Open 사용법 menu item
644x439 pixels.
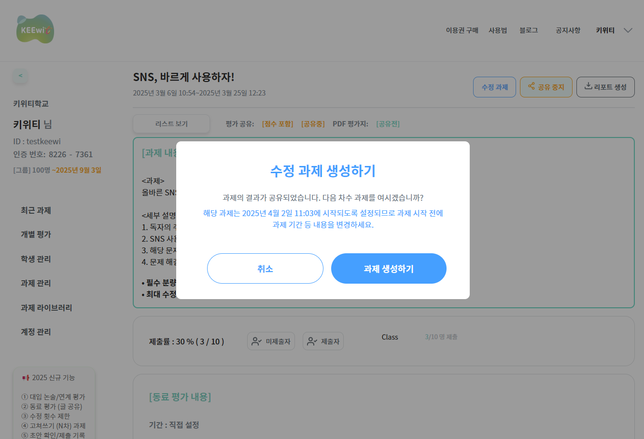coord(498,30)
